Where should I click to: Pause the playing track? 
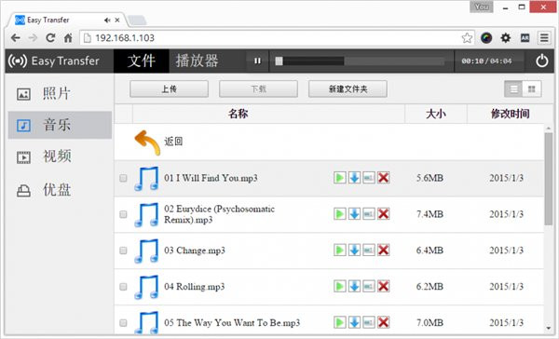(257, 61)
